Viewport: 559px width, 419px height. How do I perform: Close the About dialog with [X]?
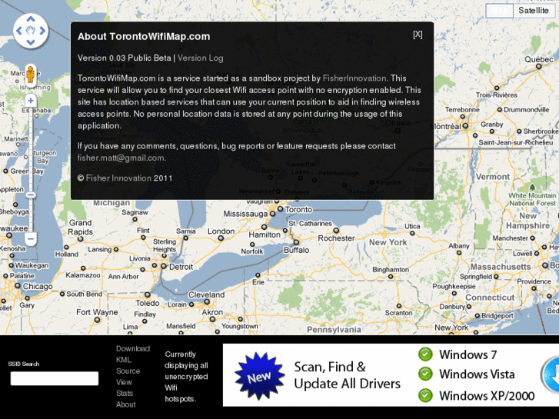coord(418,35)
